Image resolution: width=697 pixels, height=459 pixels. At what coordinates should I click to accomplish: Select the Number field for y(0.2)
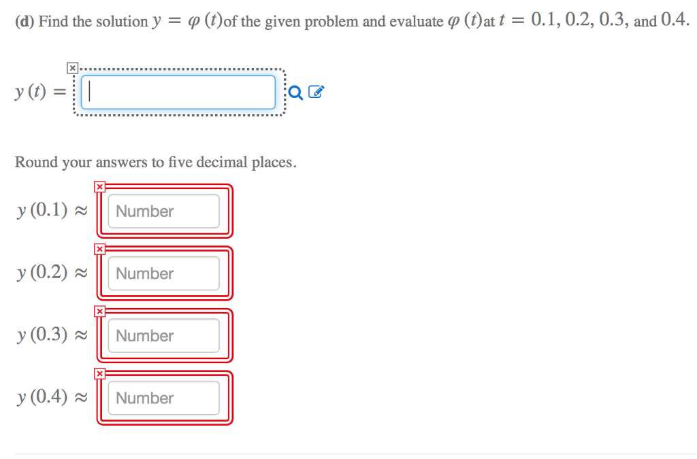(163, 273)
